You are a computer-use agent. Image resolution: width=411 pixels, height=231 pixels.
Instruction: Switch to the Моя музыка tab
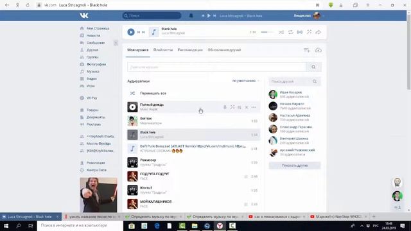pos(138,50)
